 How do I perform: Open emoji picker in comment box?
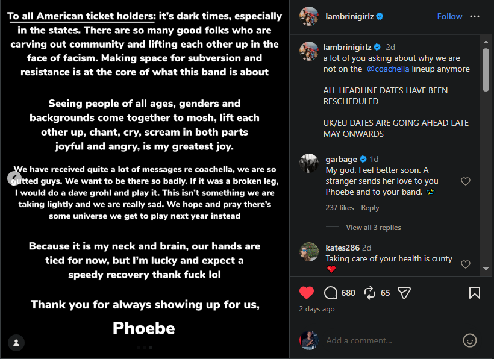470,340
